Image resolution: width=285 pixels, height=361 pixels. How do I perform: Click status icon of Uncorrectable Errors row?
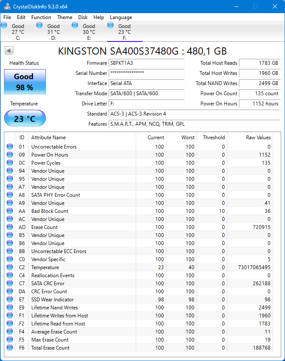pos(10,147)
